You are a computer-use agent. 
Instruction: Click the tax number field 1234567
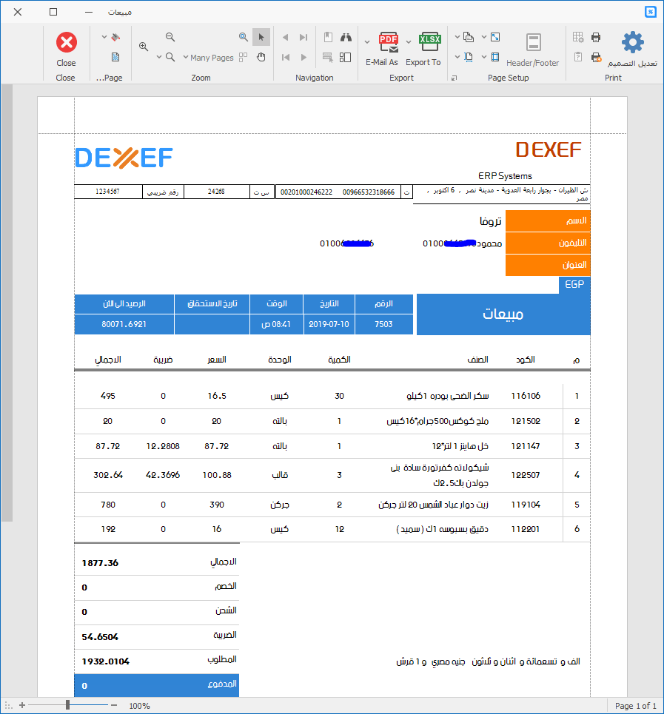click(108, 192)
